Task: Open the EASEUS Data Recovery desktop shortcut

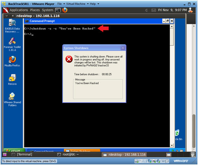Action: tap(12, 26)
